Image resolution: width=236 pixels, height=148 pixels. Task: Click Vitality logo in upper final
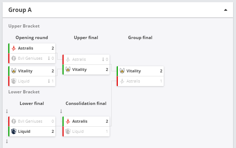[x=68, y=69]
